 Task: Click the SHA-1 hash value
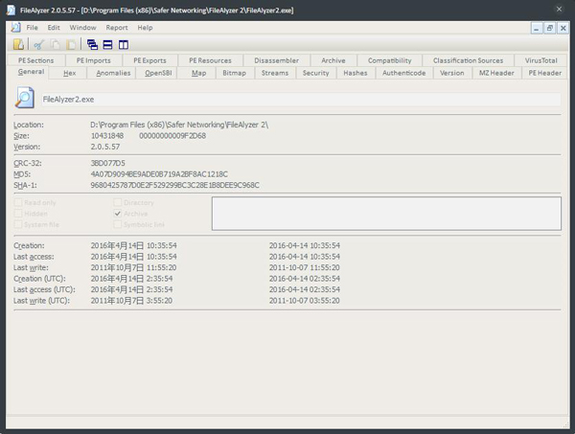coord(175,185)
